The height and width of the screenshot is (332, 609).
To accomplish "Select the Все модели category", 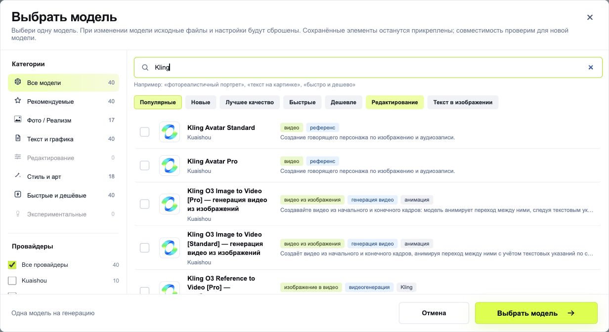I will pyautogui.click(x=63, y=83).
